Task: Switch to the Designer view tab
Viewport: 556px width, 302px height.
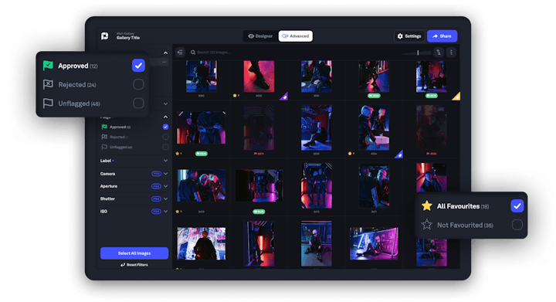Action: tap(260, 36)
